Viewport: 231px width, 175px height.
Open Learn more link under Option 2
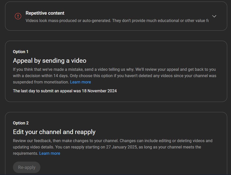pyautogui.click(x=50, y=154)
